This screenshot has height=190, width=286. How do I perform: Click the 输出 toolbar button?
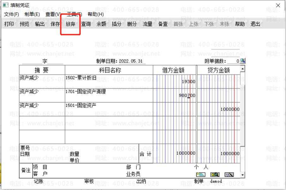coord(40,24)
